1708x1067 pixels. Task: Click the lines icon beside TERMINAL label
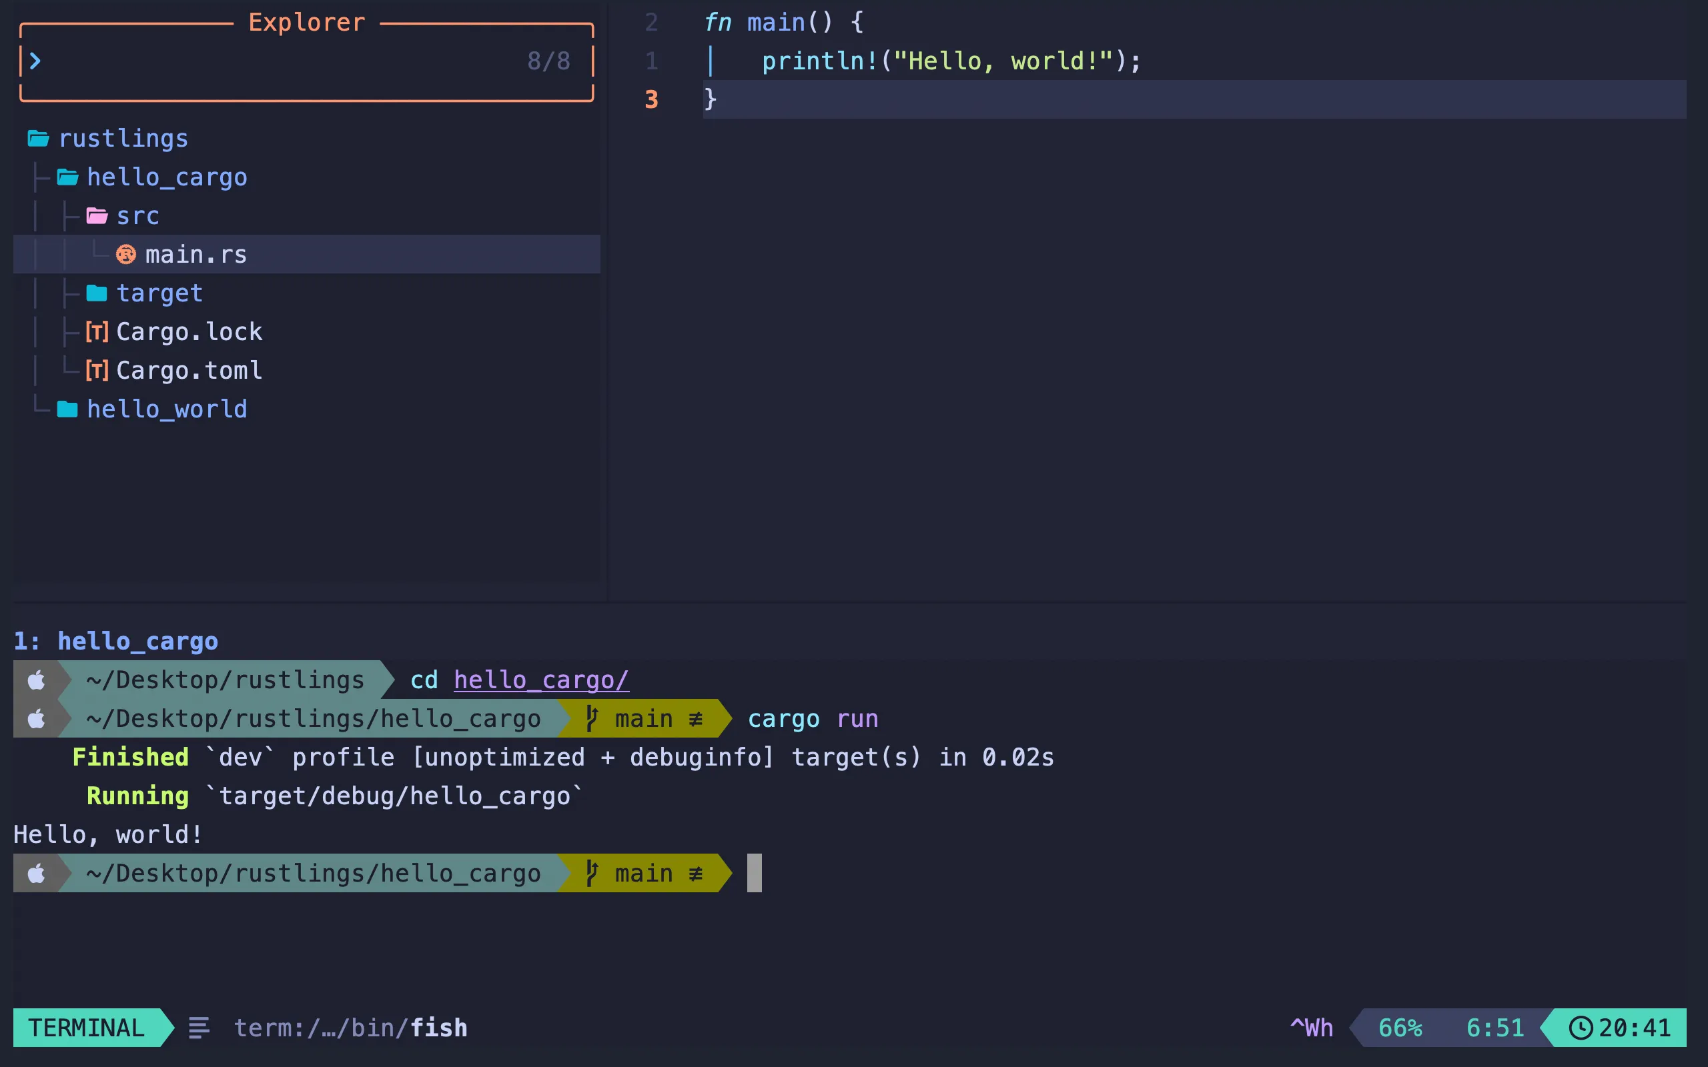coord(198,1028)
